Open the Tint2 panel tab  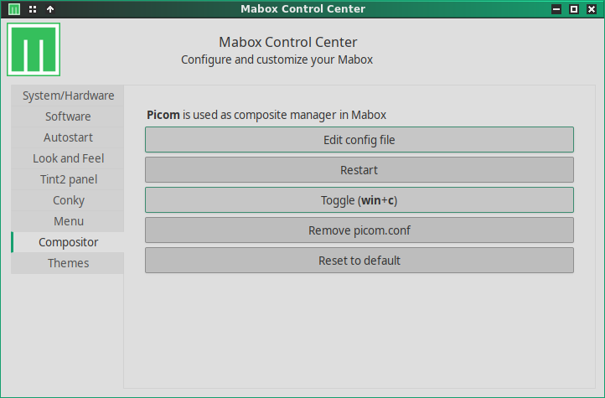coord(68,179)
